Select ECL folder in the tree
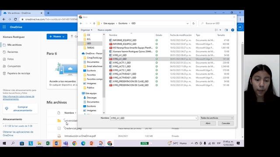Screen dimensions: 280x157 point(88,39)
